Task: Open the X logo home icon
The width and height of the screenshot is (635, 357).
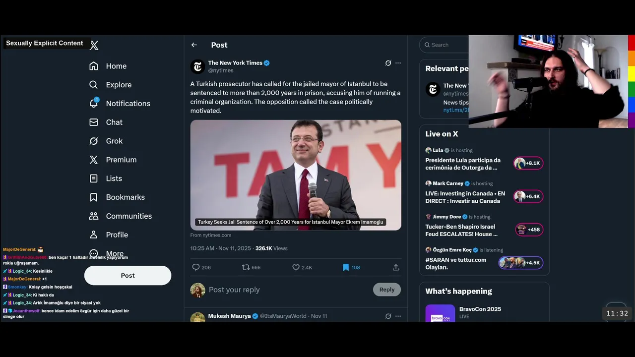Action: click(x=94, y=46)
